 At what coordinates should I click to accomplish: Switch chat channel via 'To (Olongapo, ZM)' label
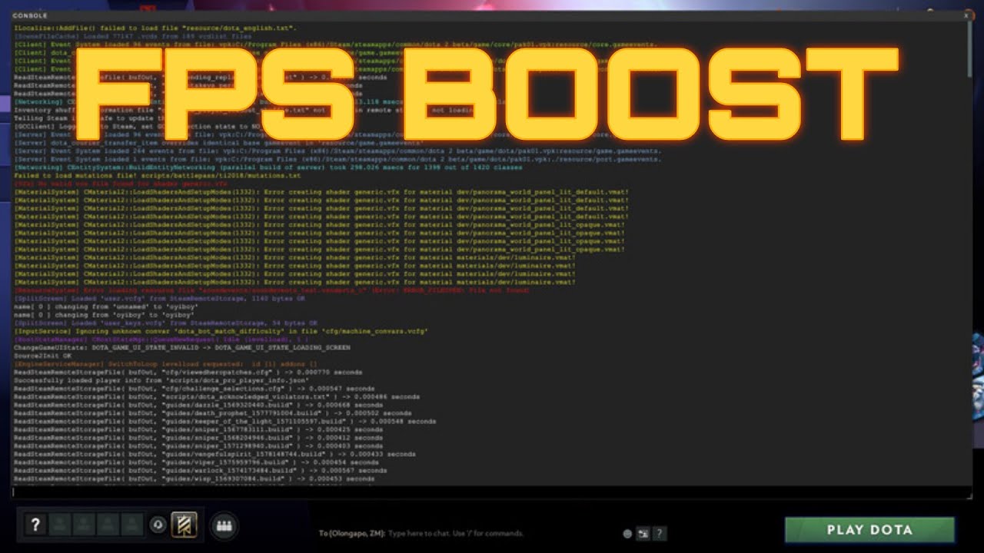click(x=351, y=533)
